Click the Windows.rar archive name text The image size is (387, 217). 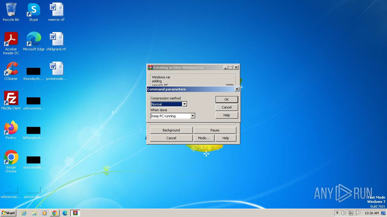161,77
